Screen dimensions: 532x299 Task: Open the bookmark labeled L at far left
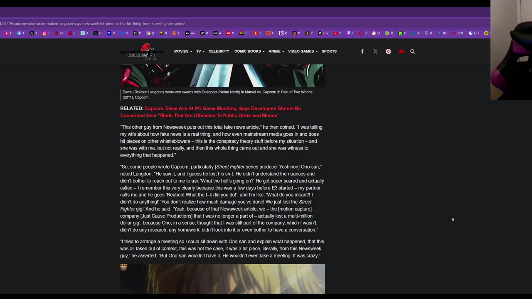click(9, 33)
